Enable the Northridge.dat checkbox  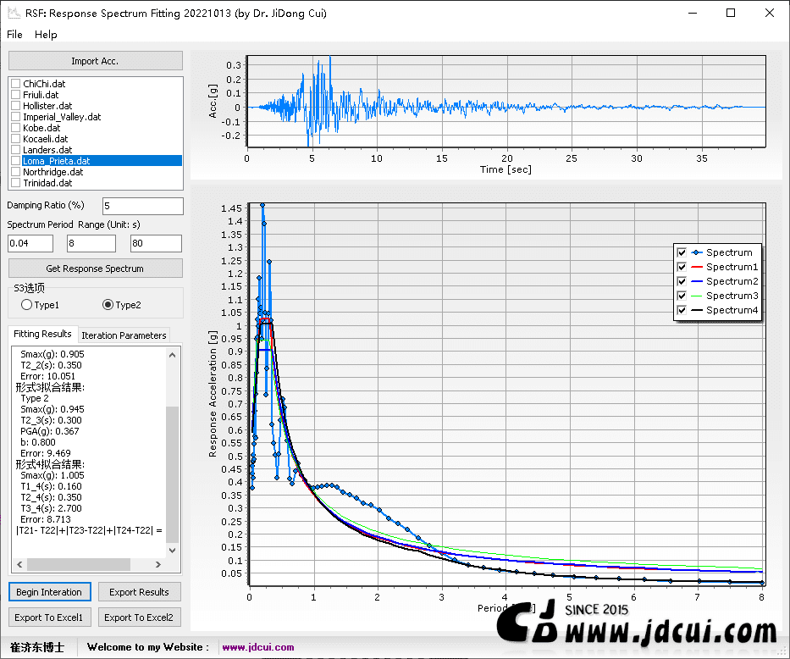pos(15,172)
